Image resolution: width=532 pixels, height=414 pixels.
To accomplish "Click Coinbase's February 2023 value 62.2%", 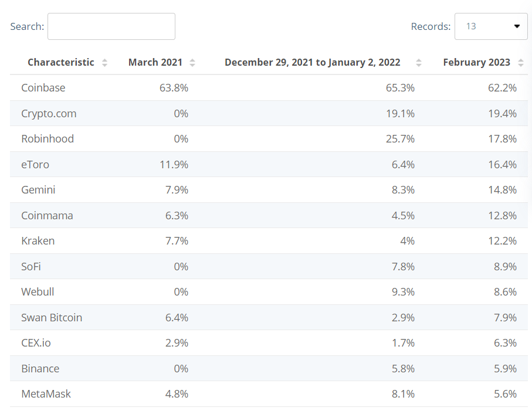I will point(502,88).
